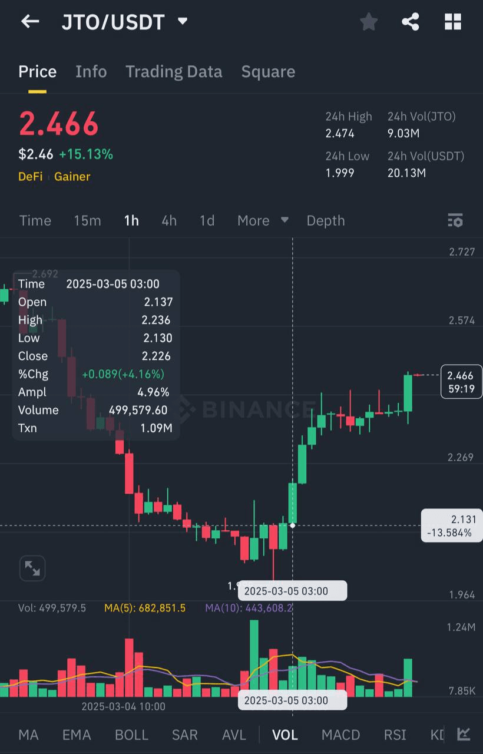Image resolution: width=483 pixels, height=754 pixels.
Task: Select the 15m interval
Action: coord(87,220)
